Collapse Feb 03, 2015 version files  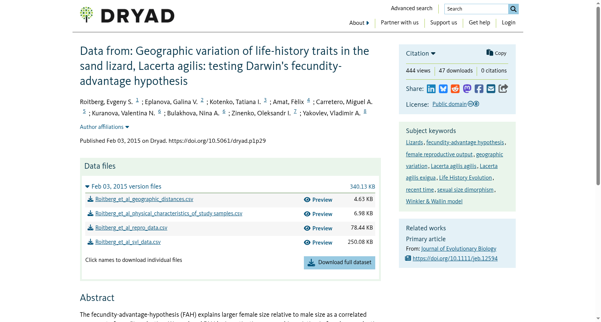coord(123,186)
